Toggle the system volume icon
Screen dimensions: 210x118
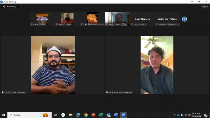[189, 115]
